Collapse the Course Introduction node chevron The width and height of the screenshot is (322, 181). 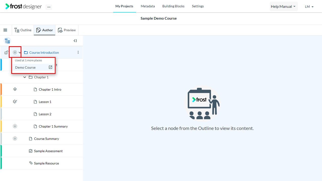point(20,53)
